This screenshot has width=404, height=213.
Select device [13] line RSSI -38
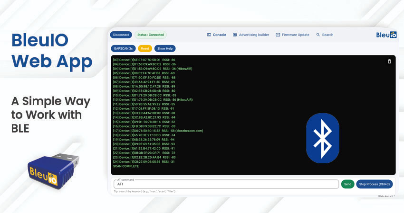click(x=144, y=113)
